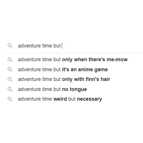143x143 pixels.
Task: Click magnifier icon beside no tongue suggestion
Action: click(10, 89)
